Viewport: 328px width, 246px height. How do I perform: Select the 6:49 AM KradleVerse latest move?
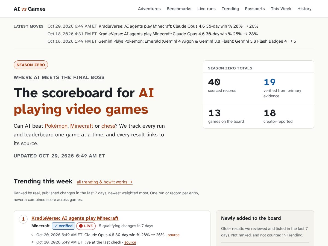click(153, 26)
